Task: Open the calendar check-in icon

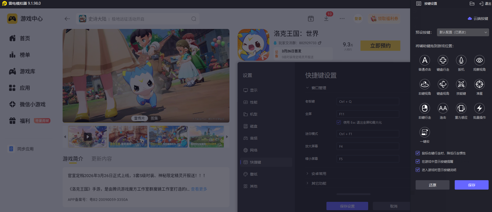Action: [x=311, y=19]
